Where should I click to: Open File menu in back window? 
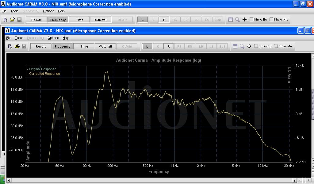point(4,11)
